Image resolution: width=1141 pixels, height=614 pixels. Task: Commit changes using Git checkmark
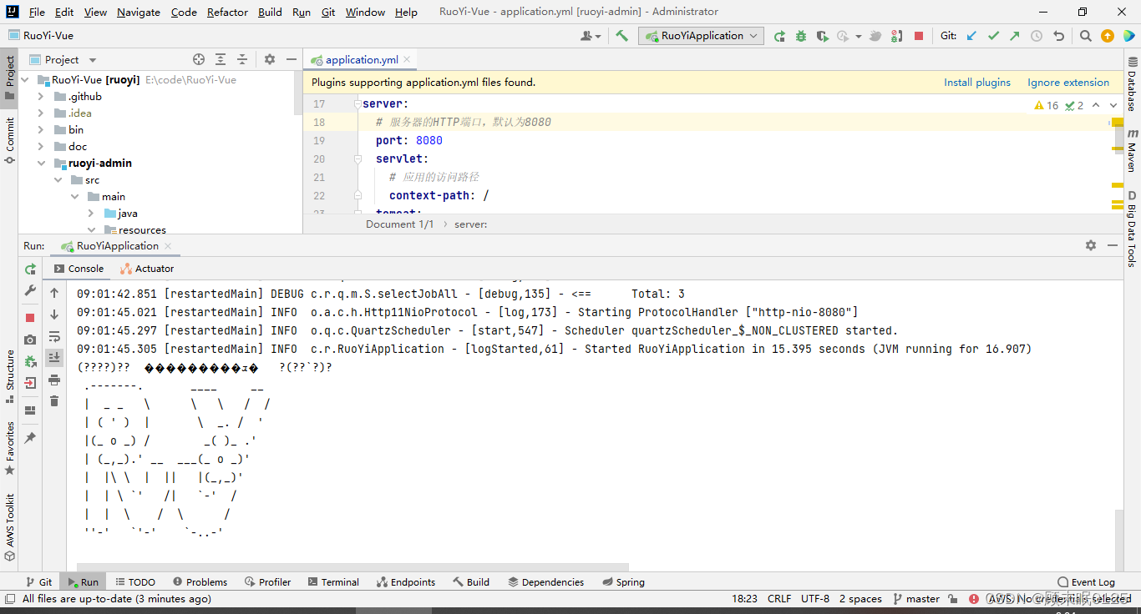tap(993, 36)
